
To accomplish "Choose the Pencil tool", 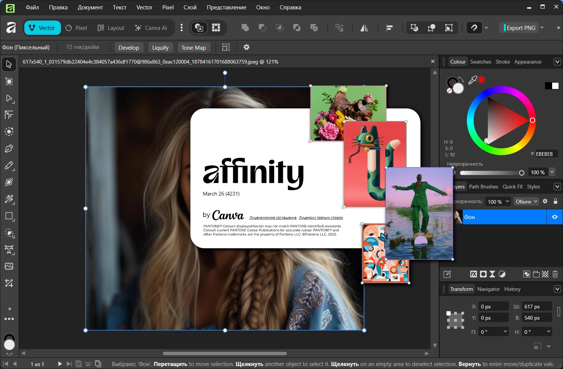I will 9,165.
